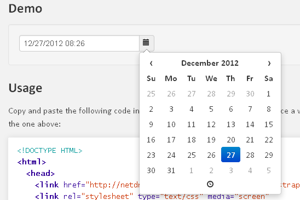Choose December 23 in the Sunday column

click(x=151, y=155)
